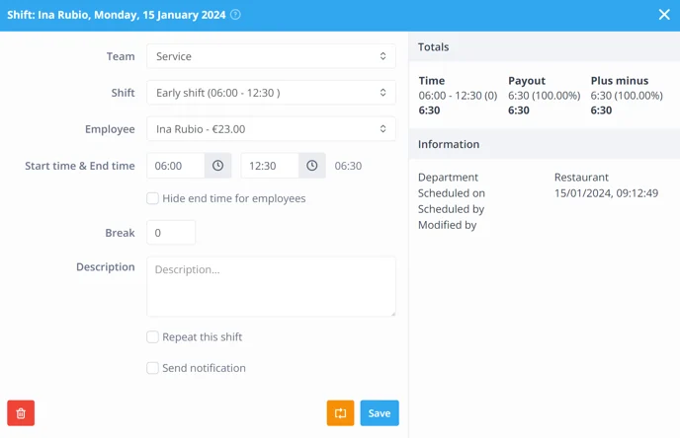
Task: Close the shift dialog with X icon
Action: tap(664, 15)
